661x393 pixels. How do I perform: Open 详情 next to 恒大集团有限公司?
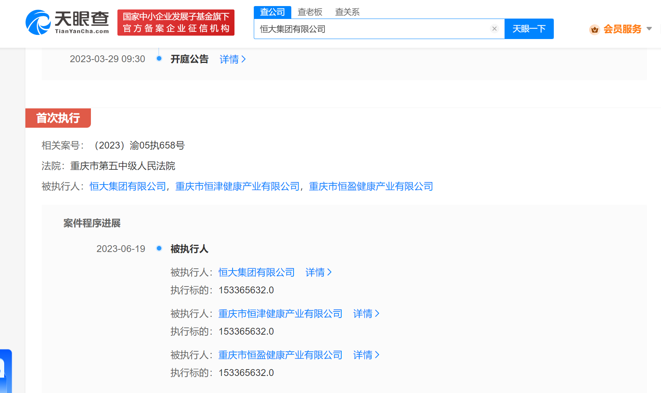click(318, 272)
